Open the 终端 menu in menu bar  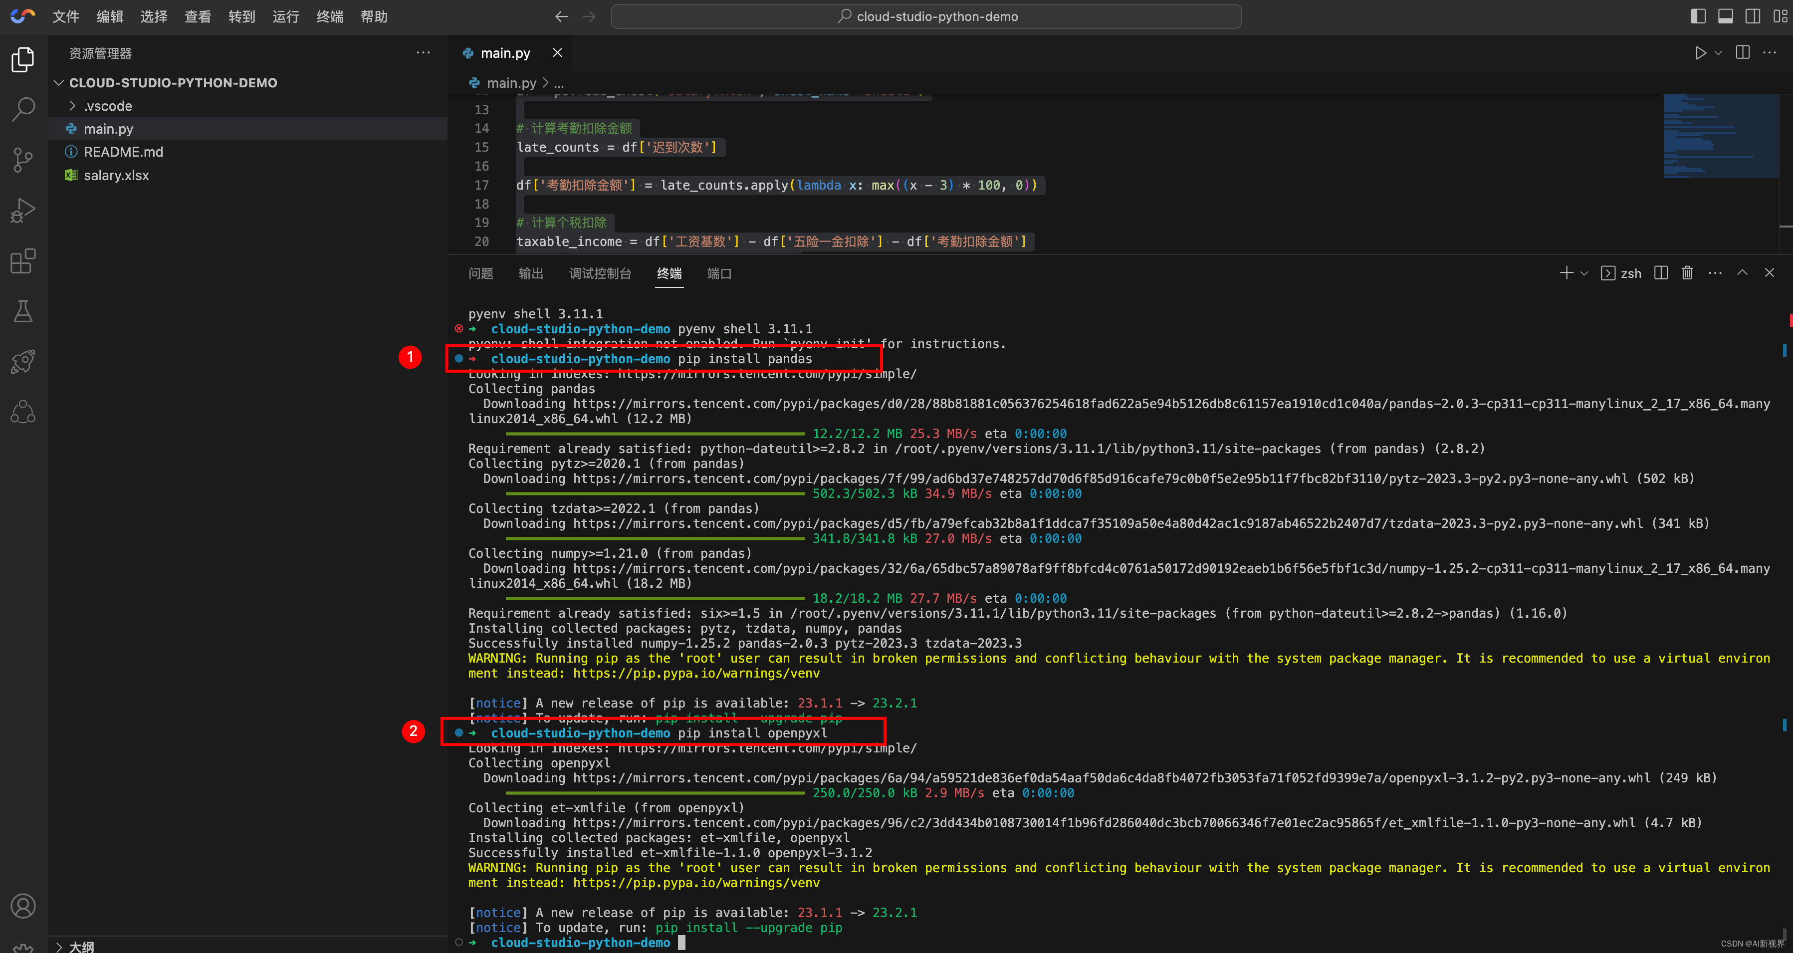(x=329, y=16)
